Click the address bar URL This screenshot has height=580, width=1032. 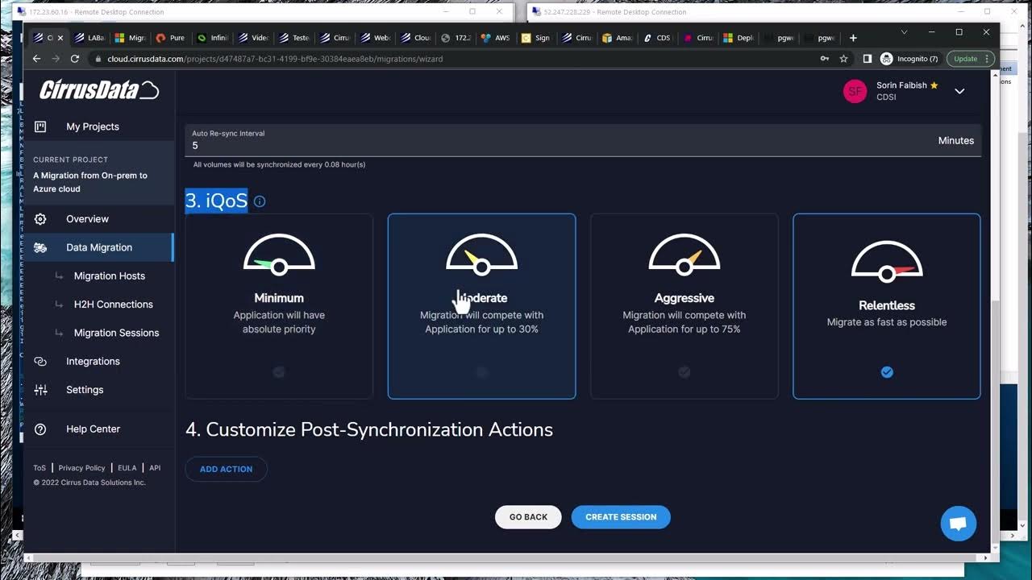[275, 59]
